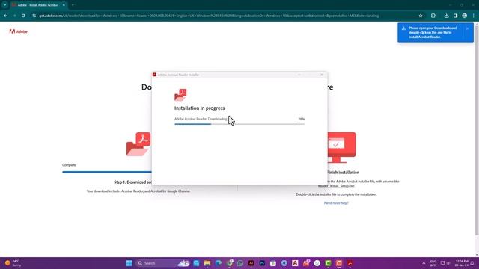Dismiss the blue downloads notification
The image size is (479, 269).
pos(467,28)
